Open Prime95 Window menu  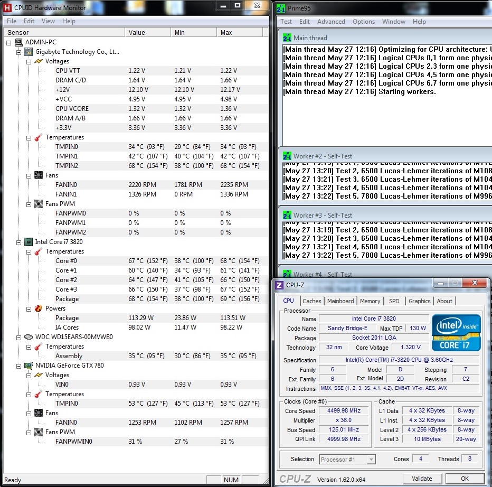[393, 21]
